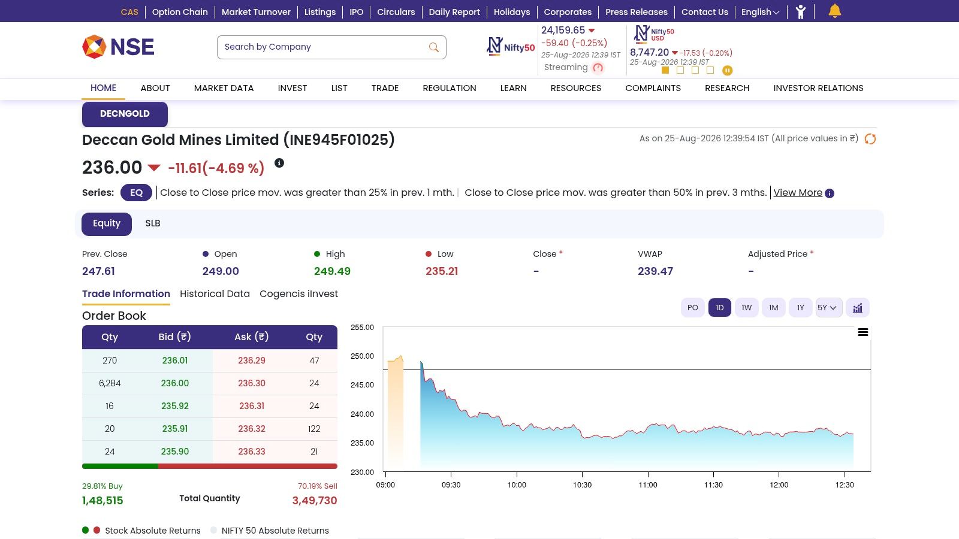Refresh the quote data
This screenshot has height=539, width=959.
[870, 139]
